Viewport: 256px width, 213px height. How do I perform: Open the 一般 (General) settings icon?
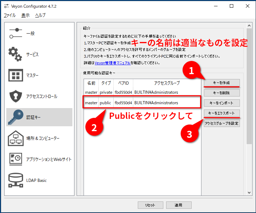15,33
